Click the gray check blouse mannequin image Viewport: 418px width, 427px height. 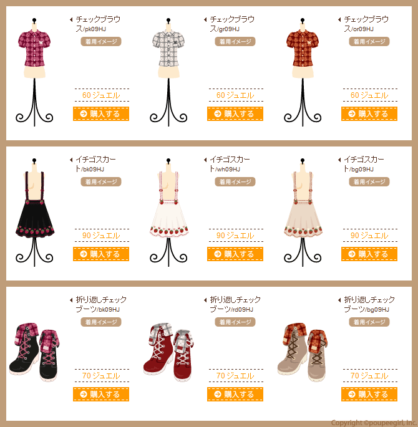pos(168,72)
